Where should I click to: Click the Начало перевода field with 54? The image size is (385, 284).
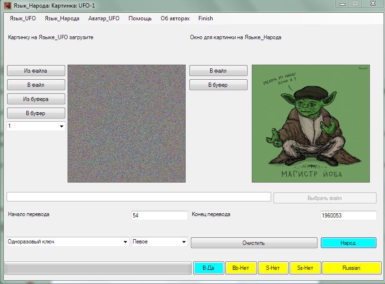click(159, 216)
